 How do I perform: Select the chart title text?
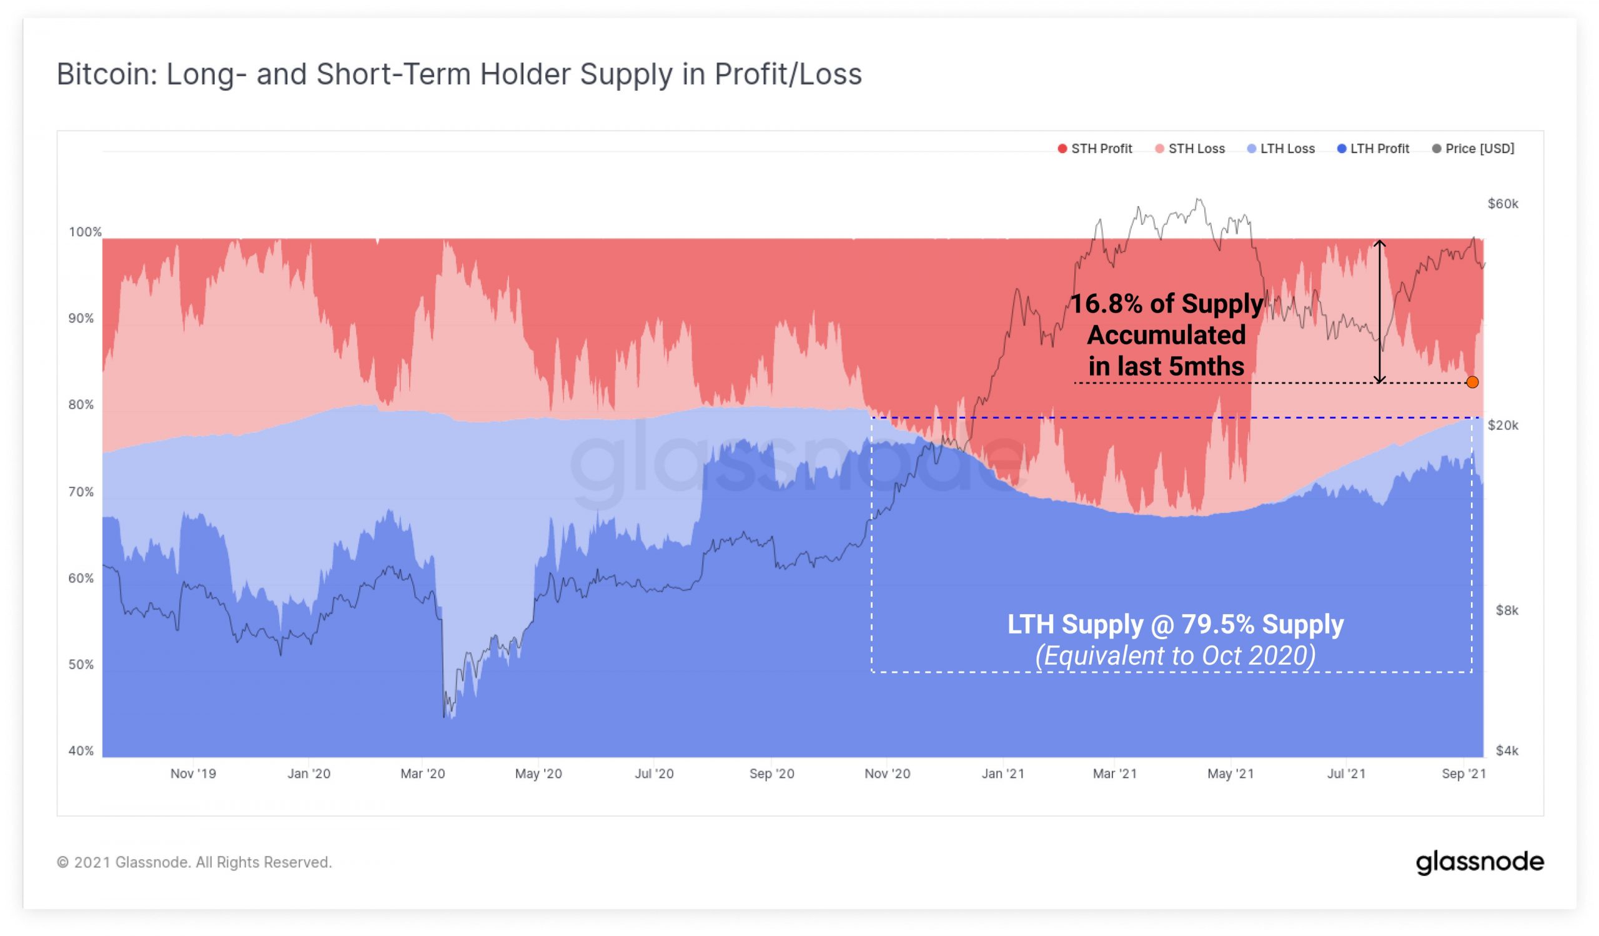(x=458, y=74)
